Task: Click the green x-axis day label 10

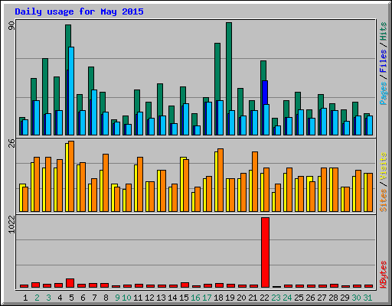Action: coord(126,298)
